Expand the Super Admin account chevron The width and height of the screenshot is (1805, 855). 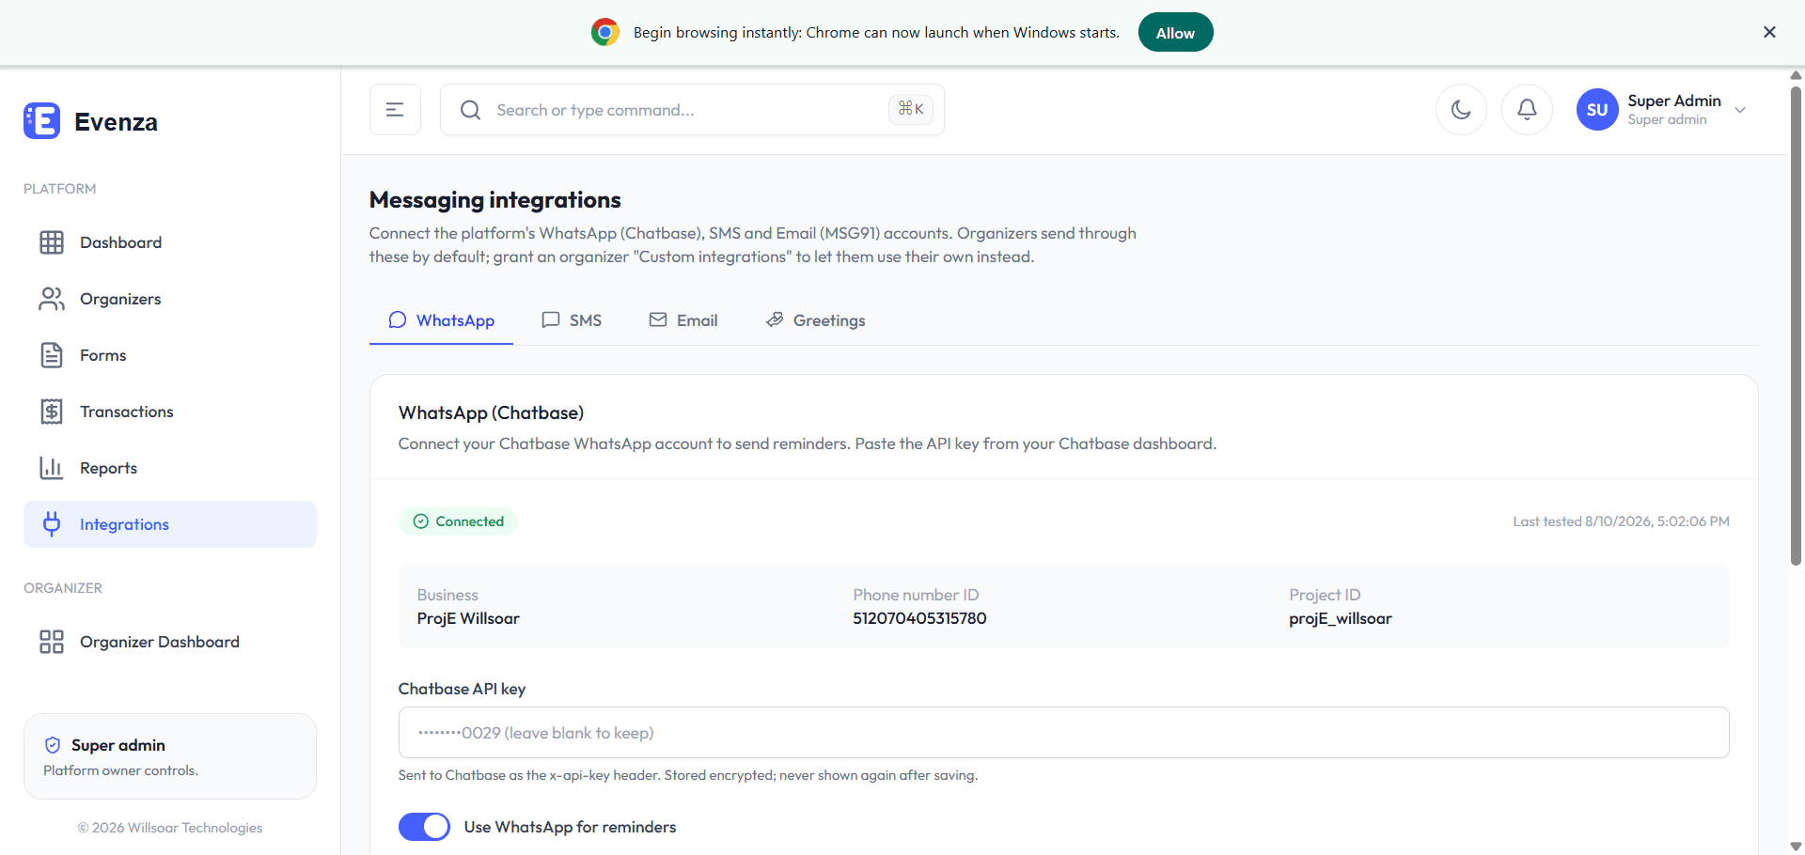point(1740,110)
